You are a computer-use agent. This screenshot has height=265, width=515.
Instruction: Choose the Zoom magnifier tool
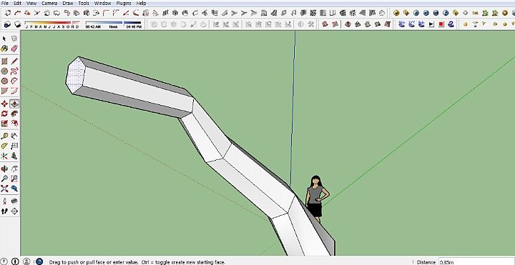[4, 179]
